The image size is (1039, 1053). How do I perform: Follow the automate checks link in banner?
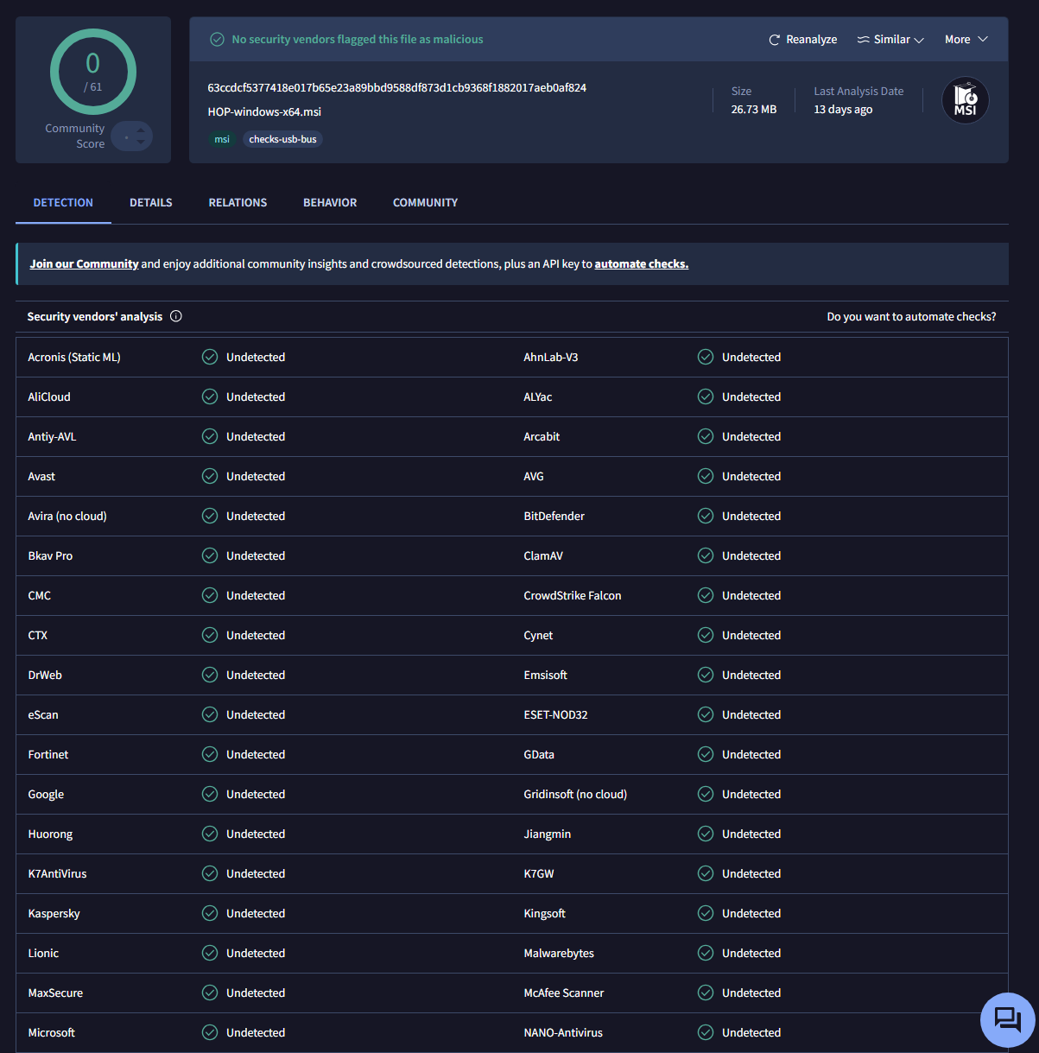click(642, 264)
